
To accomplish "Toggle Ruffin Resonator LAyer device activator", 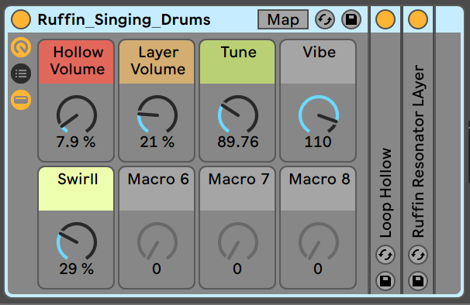I will click(x=418, y=19).
